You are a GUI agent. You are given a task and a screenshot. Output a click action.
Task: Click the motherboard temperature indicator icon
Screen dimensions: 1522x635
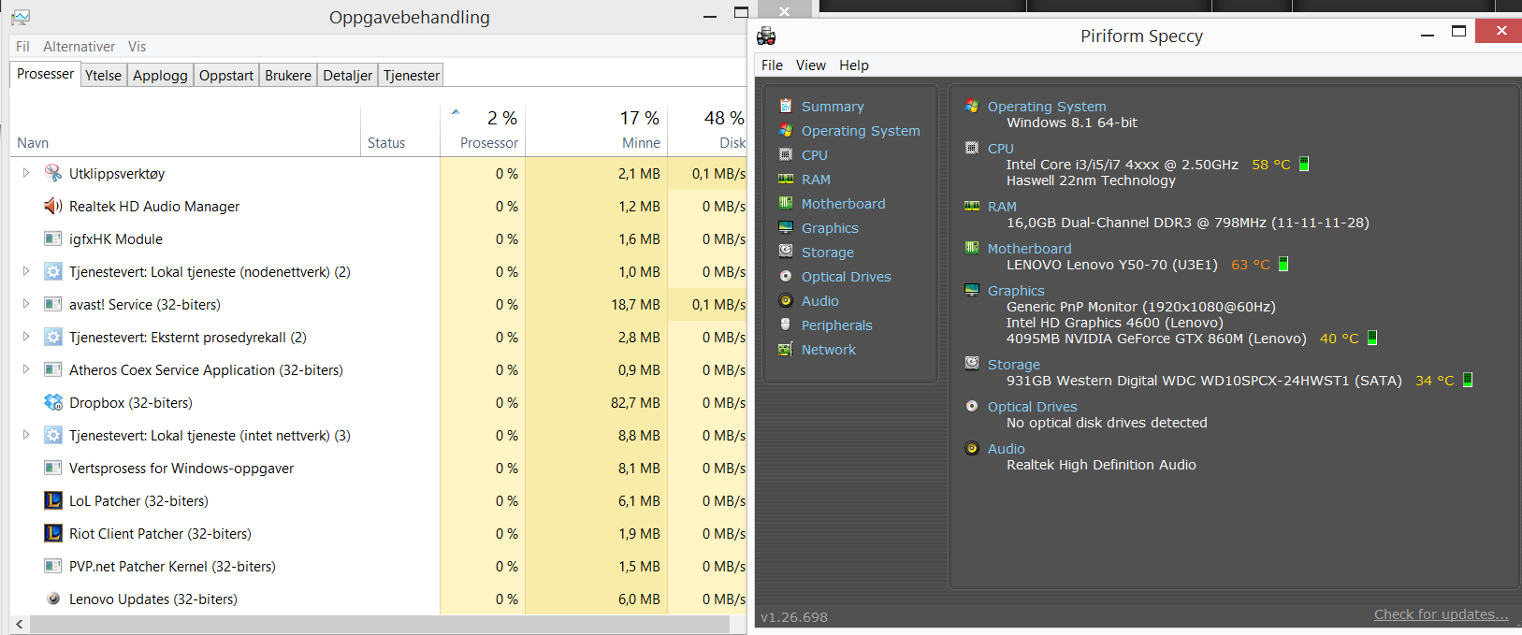click(x=1283, y=264)
